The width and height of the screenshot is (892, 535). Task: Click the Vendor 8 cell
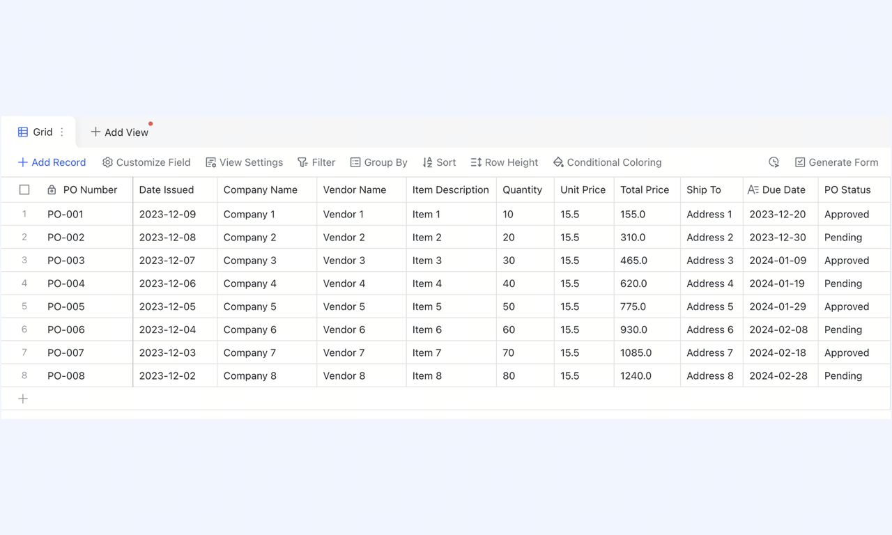click(362, 375)
